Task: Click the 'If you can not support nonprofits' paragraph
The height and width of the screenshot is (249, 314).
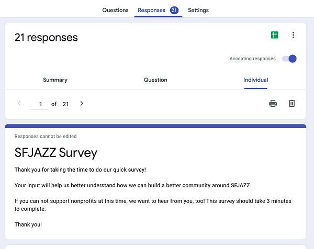Action: (x=153, y=205)
